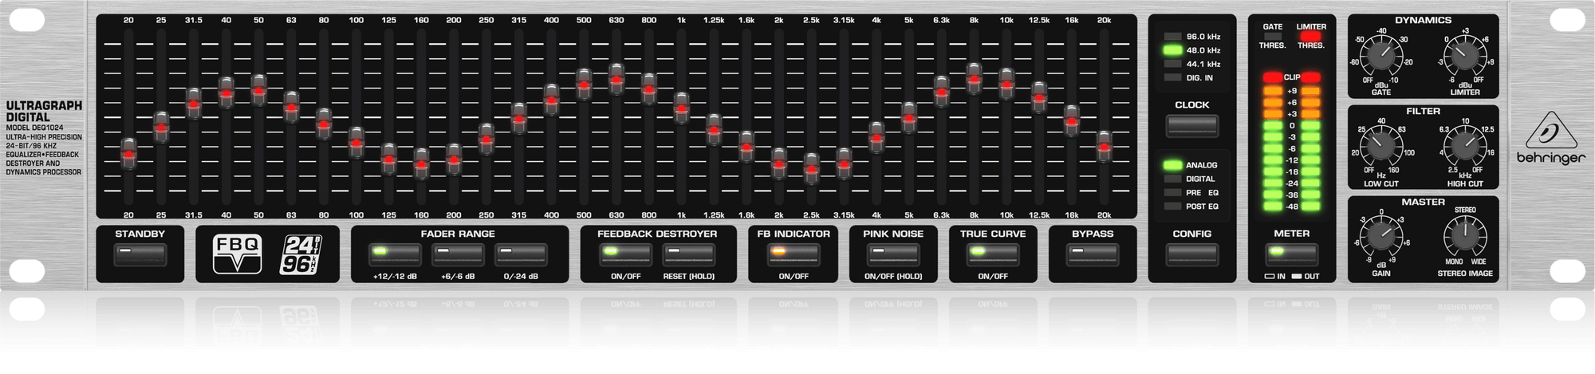Click the Behringer logo
The width and height of the screenshot is (1595, 374).
click(1551, 140)
